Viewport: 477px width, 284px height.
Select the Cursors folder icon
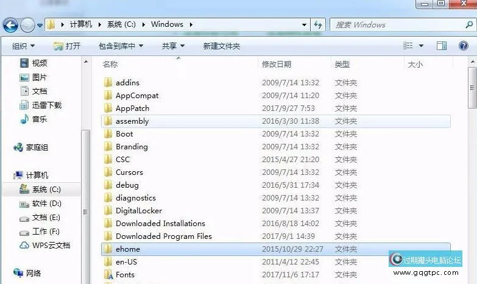[108, 172]
